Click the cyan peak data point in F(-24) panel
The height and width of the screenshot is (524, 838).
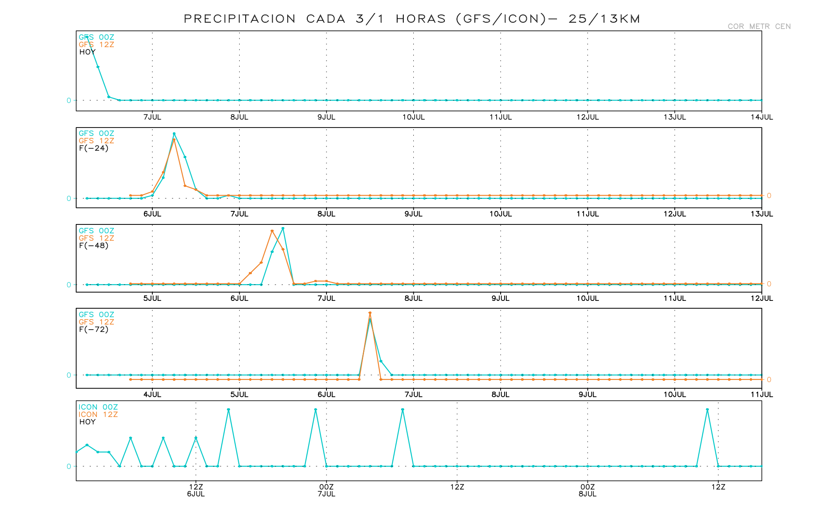174,134
